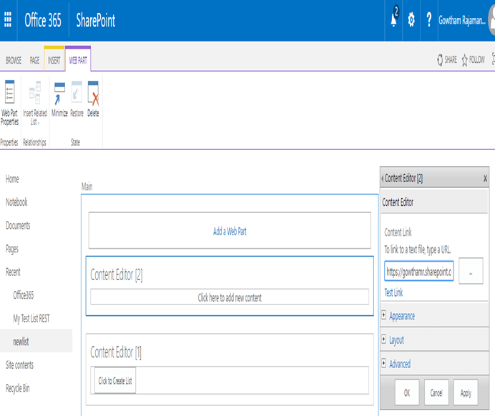Switch to the Browse ribbon tab

point(14,60)
